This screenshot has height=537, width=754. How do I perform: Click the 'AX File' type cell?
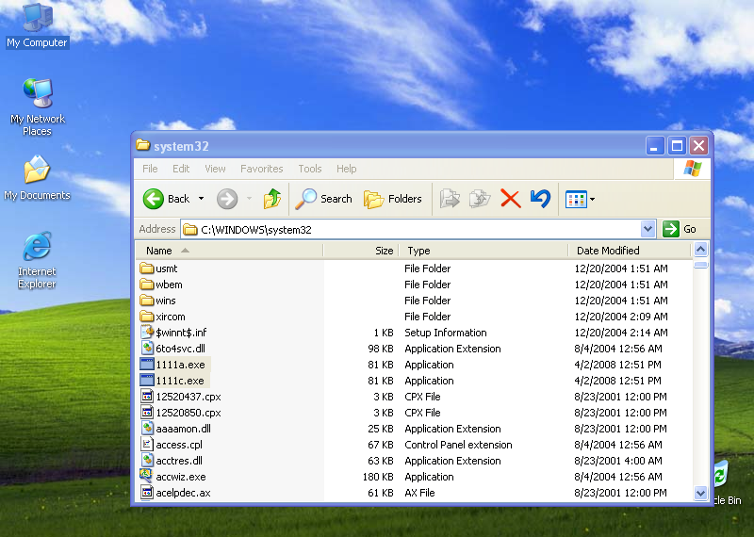click(419, 493)
